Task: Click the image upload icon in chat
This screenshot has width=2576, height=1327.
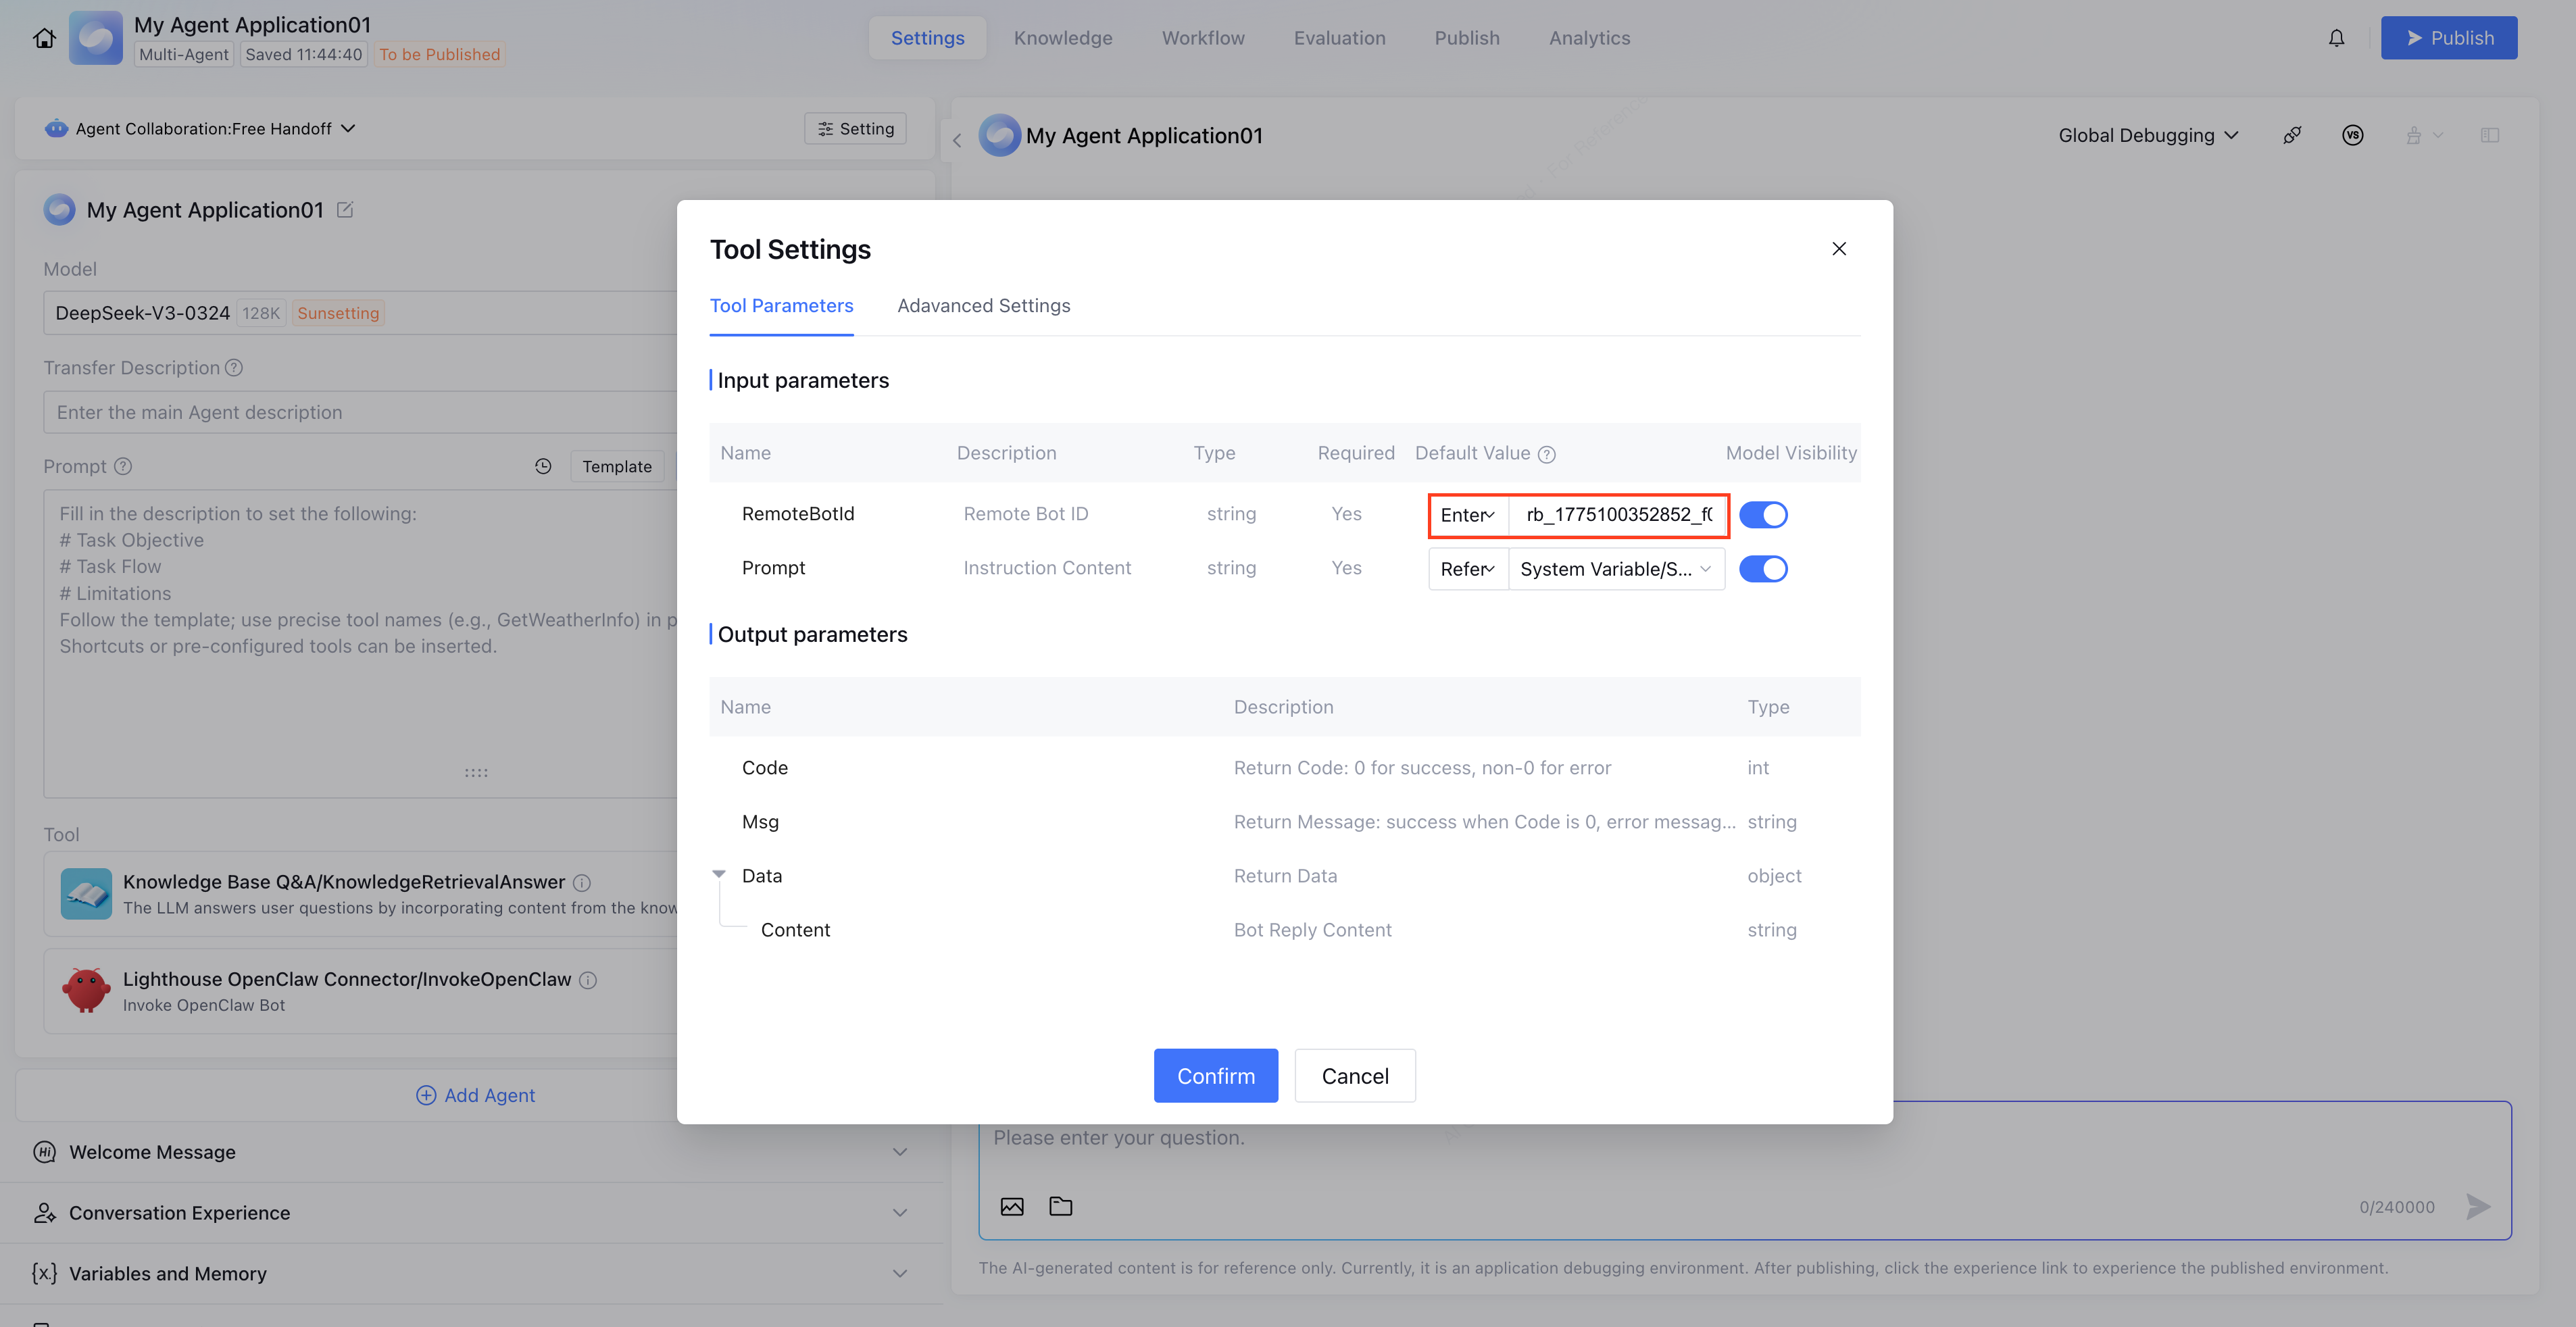Action: (1012, 1206)
